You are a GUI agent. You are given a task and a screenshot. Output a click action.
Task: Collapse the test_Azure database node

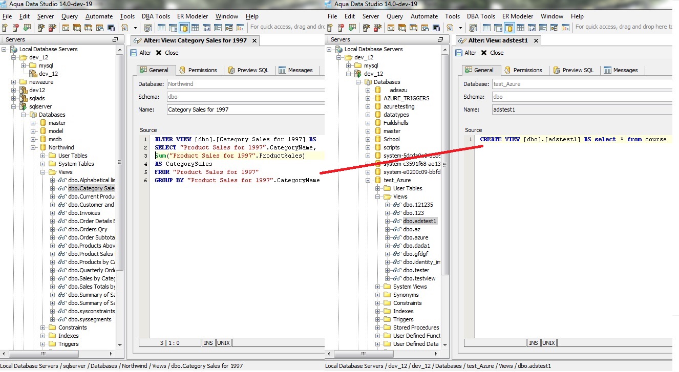click(368, 180)
